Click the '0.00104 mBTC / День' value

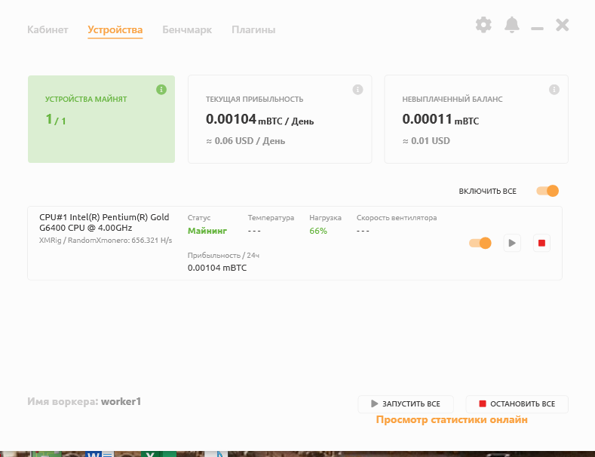[x=260, y=120]
